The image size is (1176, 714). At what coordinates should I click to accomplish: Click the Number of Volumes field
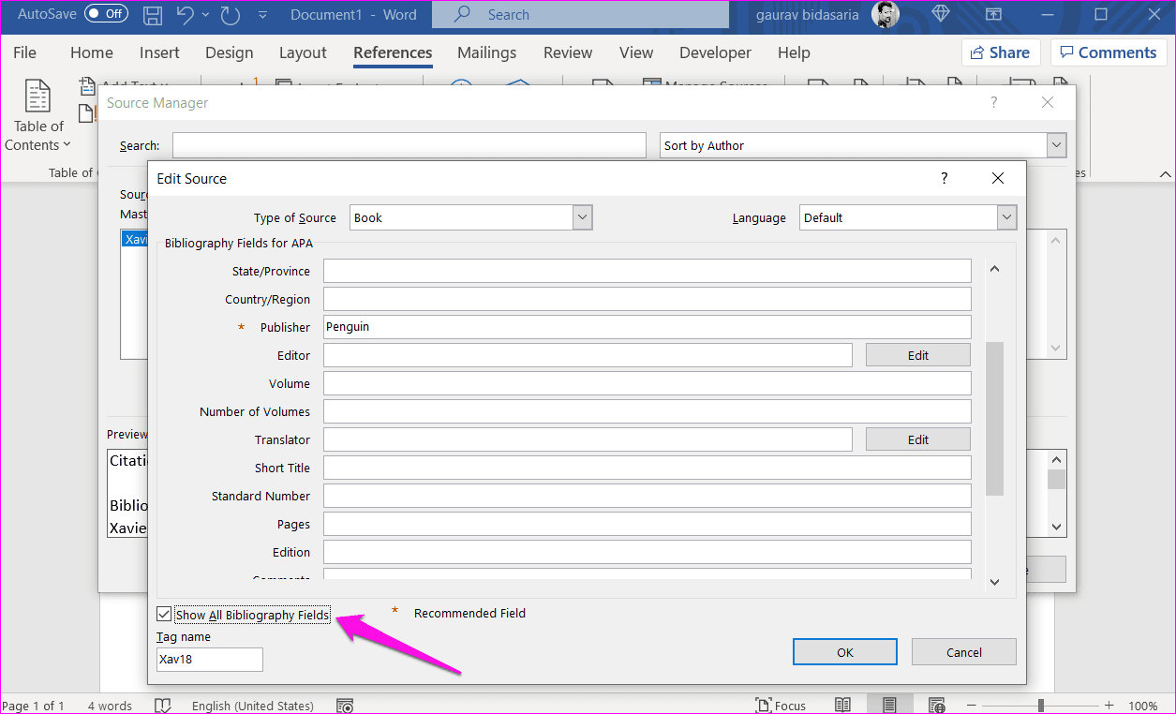tap(648, 411)
